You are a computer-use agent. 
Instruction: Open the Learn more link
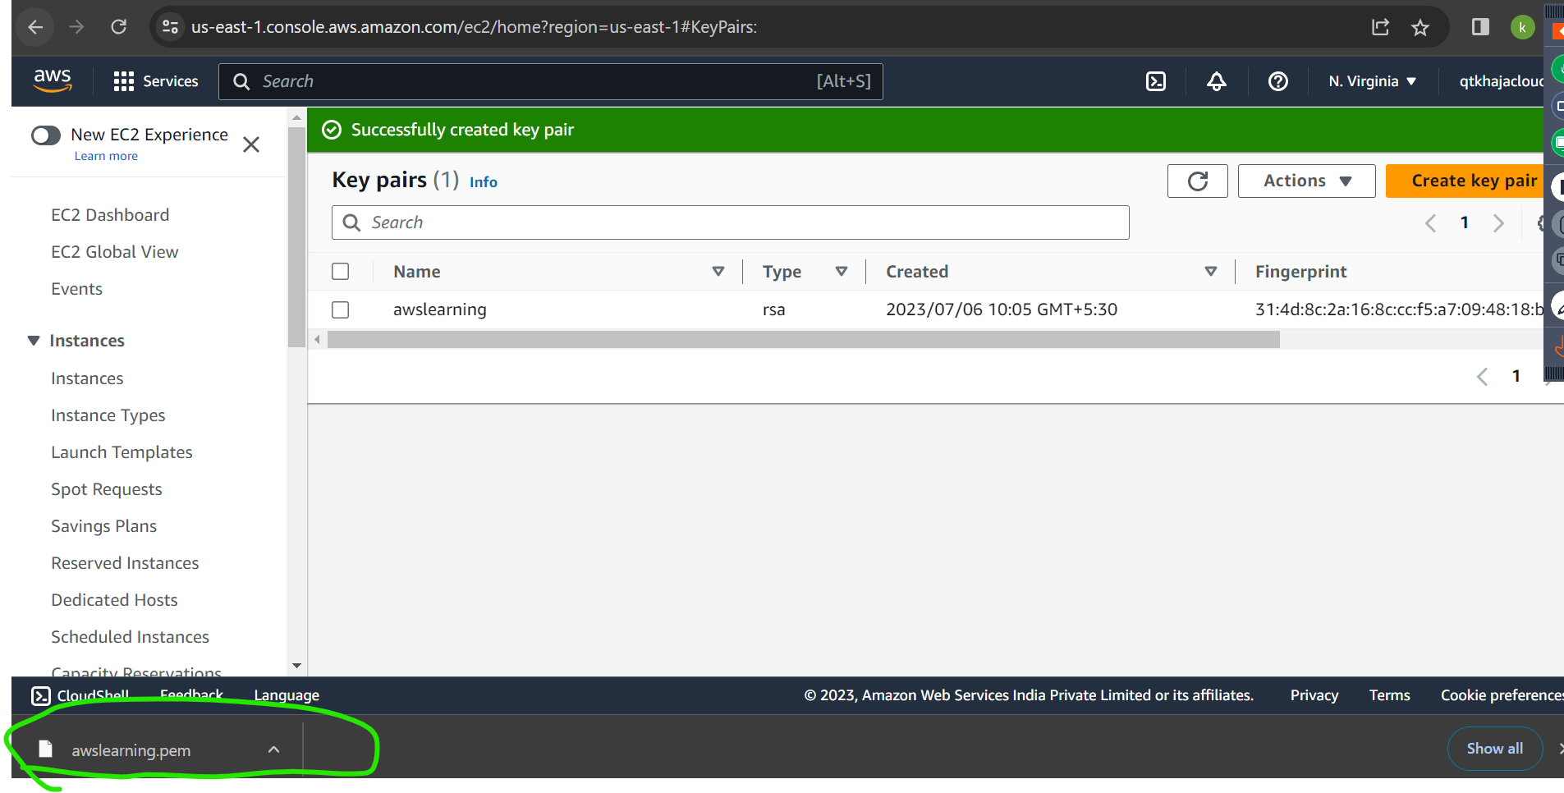(106, 156)
